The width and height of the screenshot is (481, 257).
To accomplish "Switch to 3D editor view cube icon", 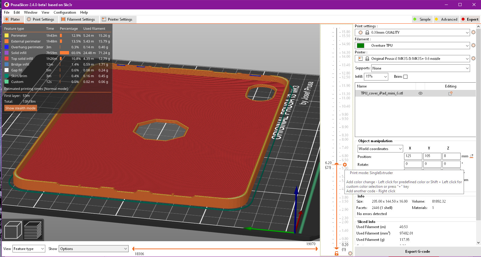I will (13, 230).
